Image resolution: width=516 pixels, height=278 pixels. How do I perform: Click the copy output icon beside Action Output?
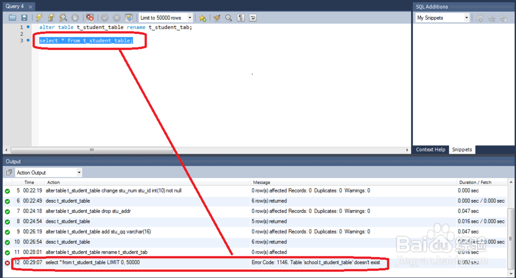tap(9, 172)
